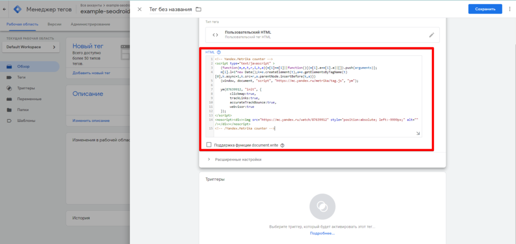
Task: Edit tag type with pencil icon
Action: 432,35
